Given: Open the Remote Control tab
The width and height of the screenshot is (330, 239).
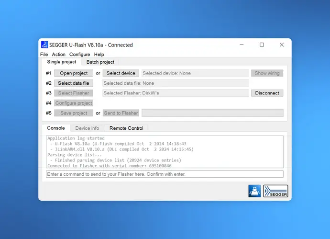Looking at the screenshot, I should (126, 128).
